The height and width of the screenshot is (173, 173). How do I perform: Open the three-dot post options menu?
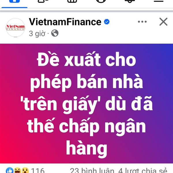(x=142, y=22)
